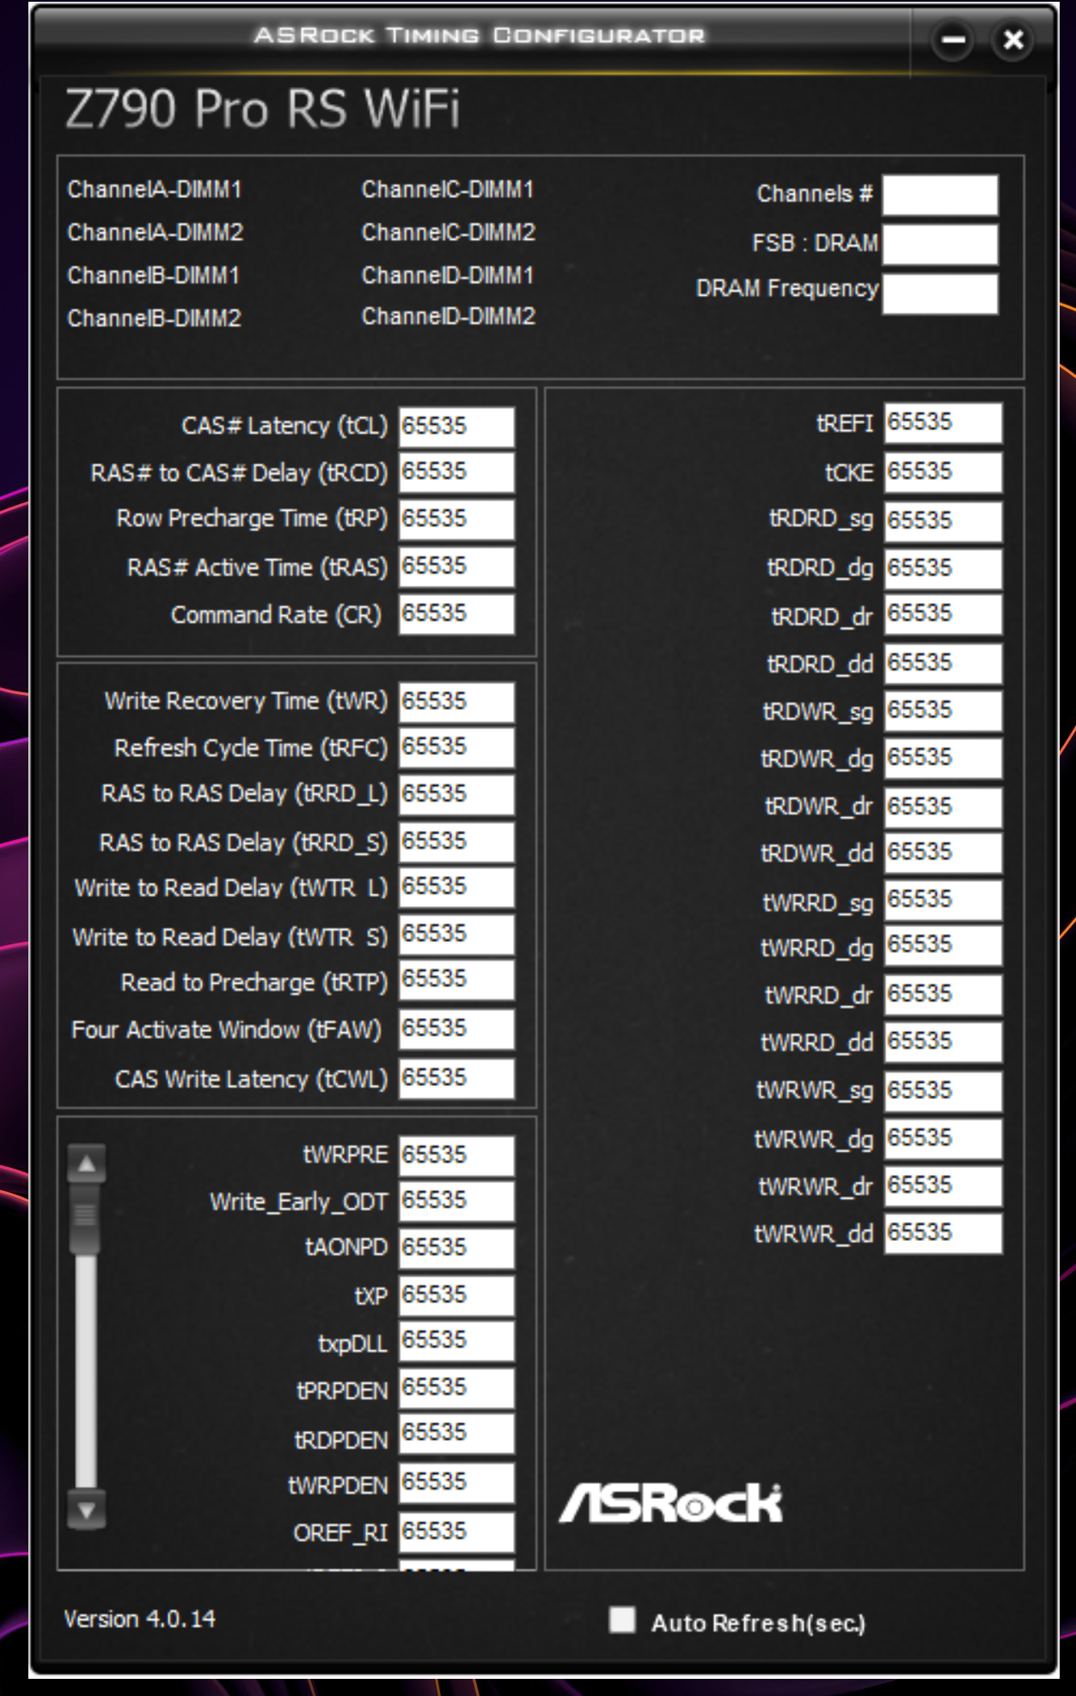This screenshot has height=1696, width=1076.
Task: Click the scroll down arrow in timings list
Action: point(87,1509)
